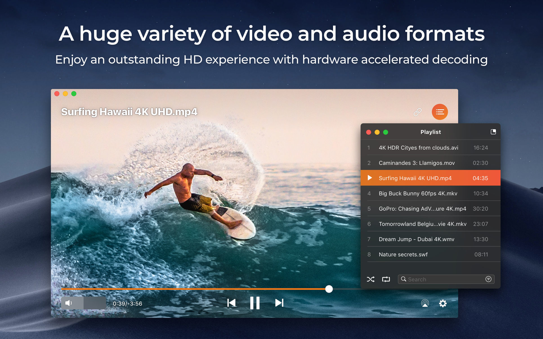Toggle repeat mode in the playlist
Image resolution: width=543 pixels, height=339 pixels.
coord(386,279)
